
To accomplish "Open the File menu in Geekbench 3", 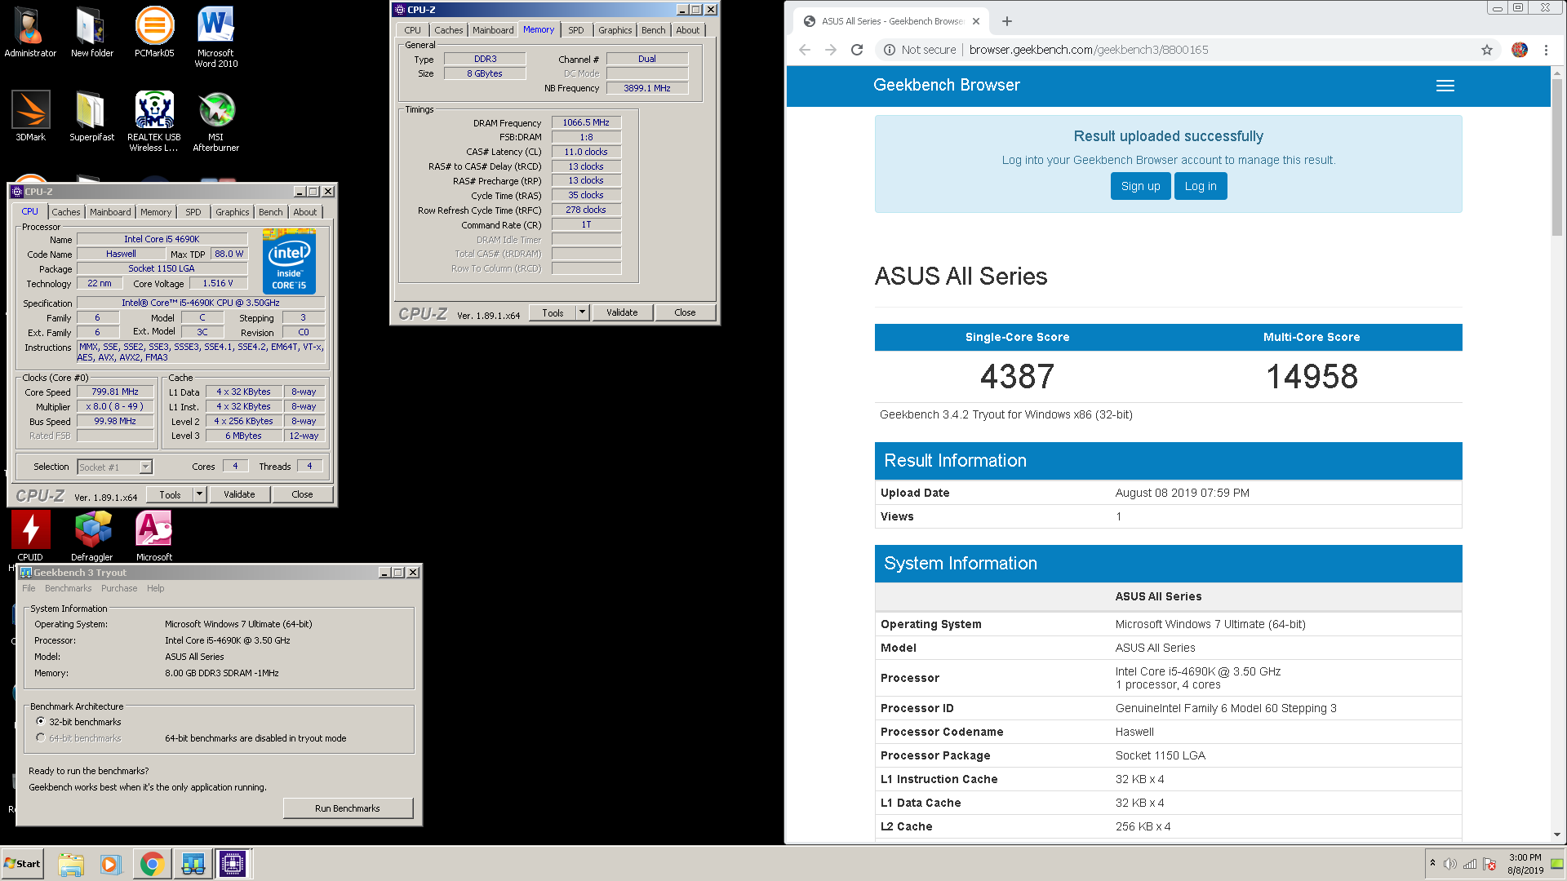I will [29, 588].
